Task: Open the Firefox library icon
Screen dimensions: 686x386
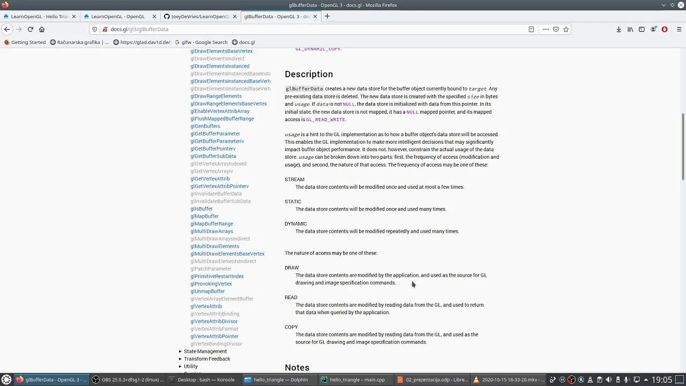Action: 630,29
